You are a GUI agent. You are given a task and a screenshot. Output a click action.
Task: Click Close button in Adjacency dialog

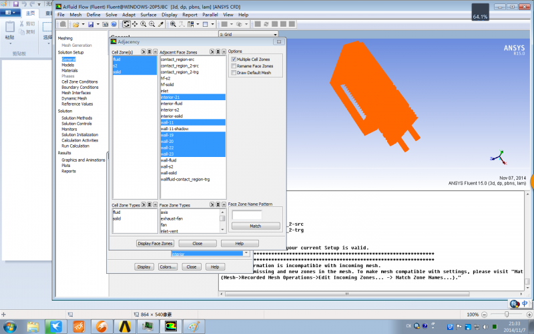point(198,243)
